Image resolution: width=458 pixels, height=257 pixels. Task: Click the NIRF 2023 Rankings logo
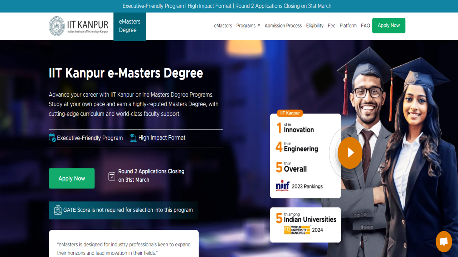(x=283, y=186)
